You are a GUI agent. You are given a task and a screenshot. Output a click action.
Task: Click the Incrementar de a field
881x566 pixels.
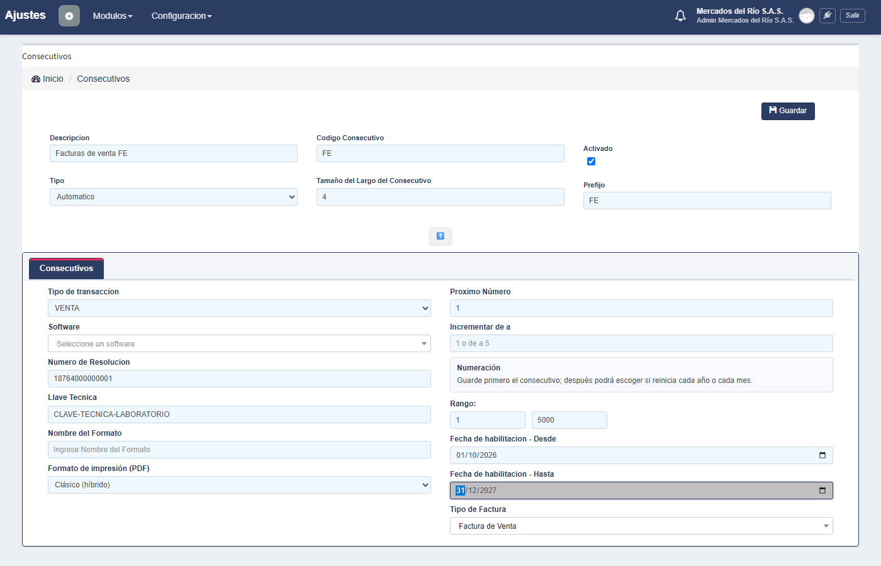(641, 343)
